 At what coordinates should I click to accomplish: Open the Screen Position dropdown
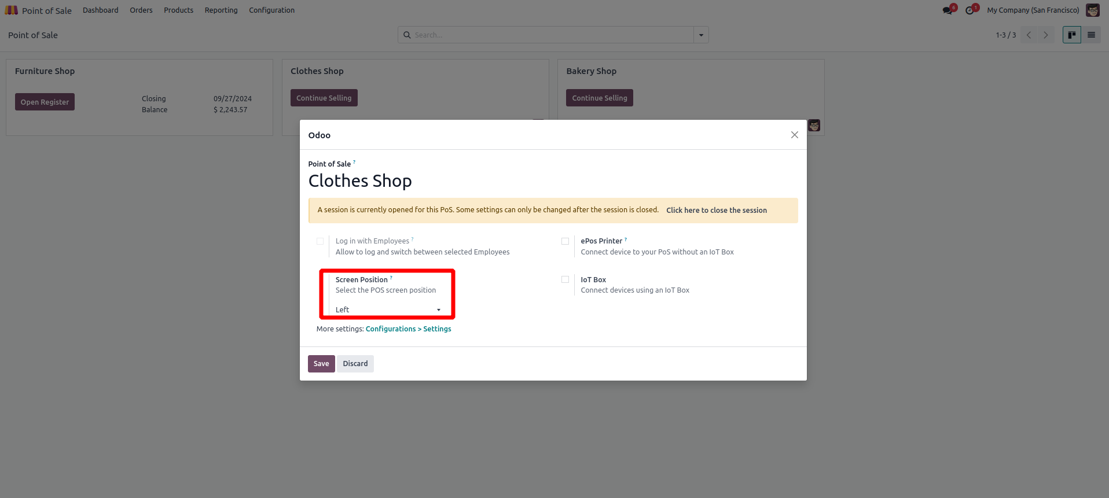pyautogui.click(x=388, y=310)
